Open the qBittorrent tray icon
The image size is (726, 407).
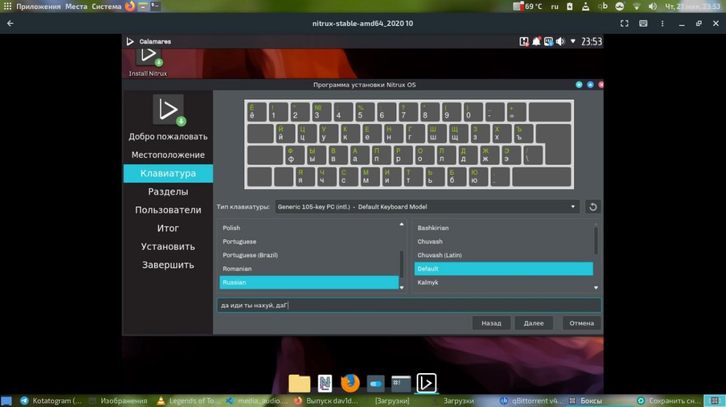pyautogui.click(x=603, y=6)
